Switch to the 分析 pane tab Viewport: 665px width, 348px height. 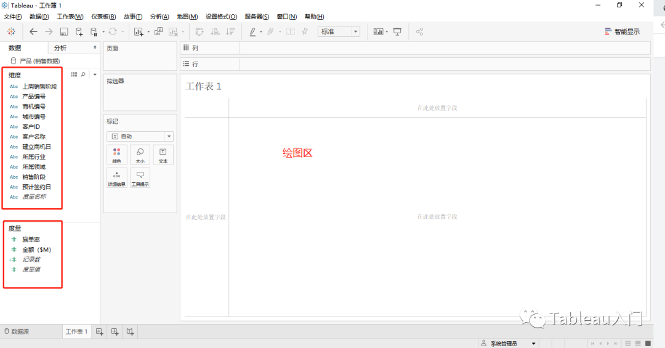point(60,48)
